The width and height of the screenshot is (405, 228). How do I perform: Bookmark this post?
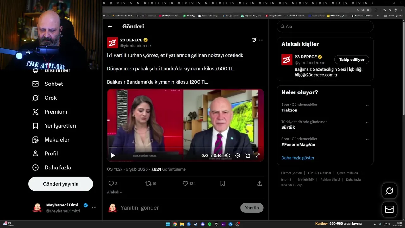pos(222,183)
